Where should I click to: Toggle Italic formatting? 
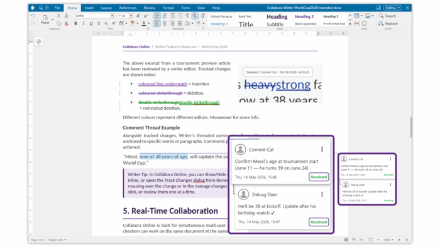coord(84,23)
